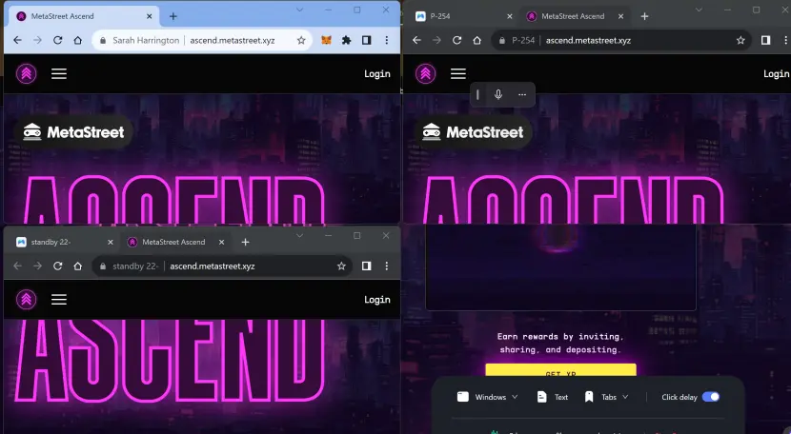
Task: Go to home page in Sarah Harrington window
Action: pos(78,40)
